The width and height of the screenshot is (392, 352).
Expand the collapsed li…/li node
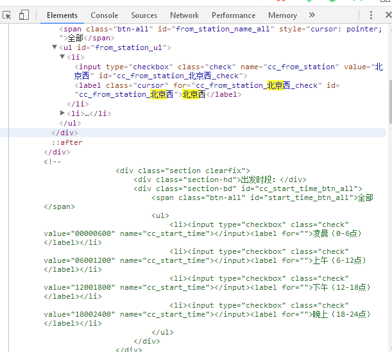[62, 113]
